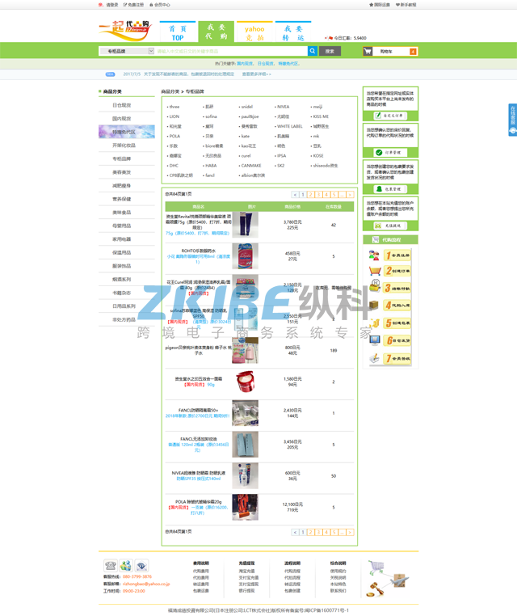This screenshot has width=517, height=616.
Task: Click the ellipsis button in top pagination
Action: click(x=342, y=195)
